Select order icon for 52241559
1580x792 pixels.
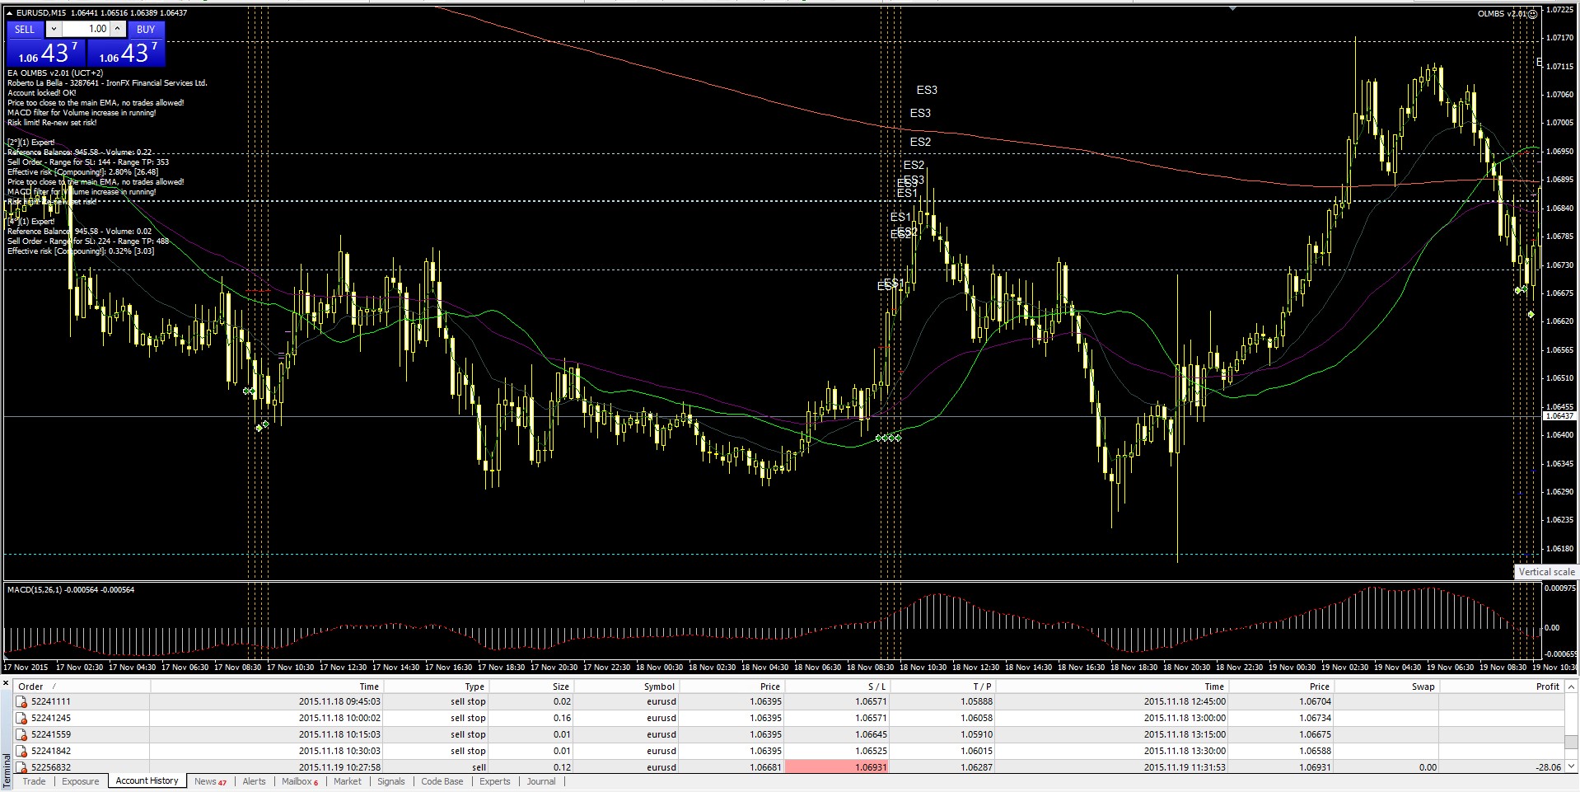(x=21, y=735)
